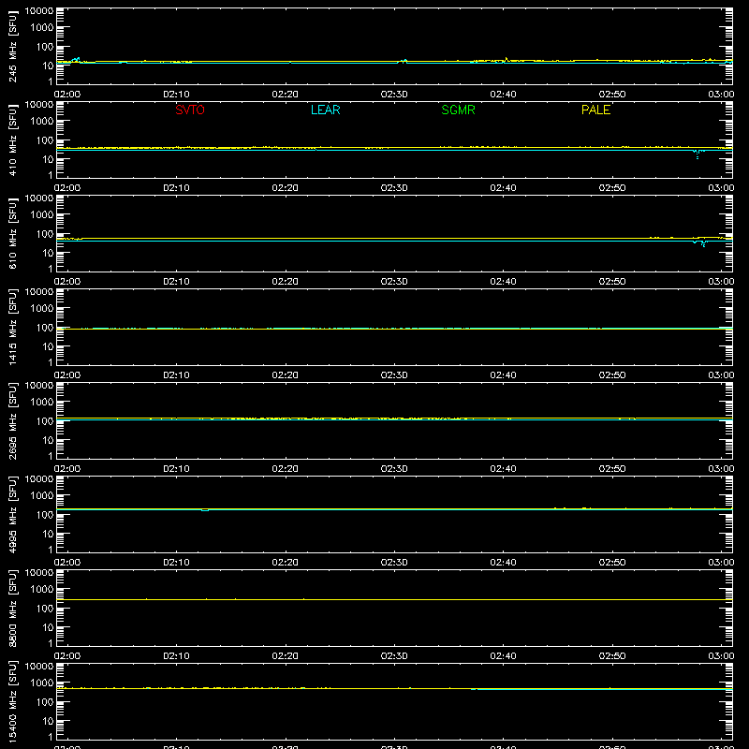Screen dimensions: 749x749
Task: Click the cyan dip near 02:58 in 410 MHz plot
Action: click(698, 154)
